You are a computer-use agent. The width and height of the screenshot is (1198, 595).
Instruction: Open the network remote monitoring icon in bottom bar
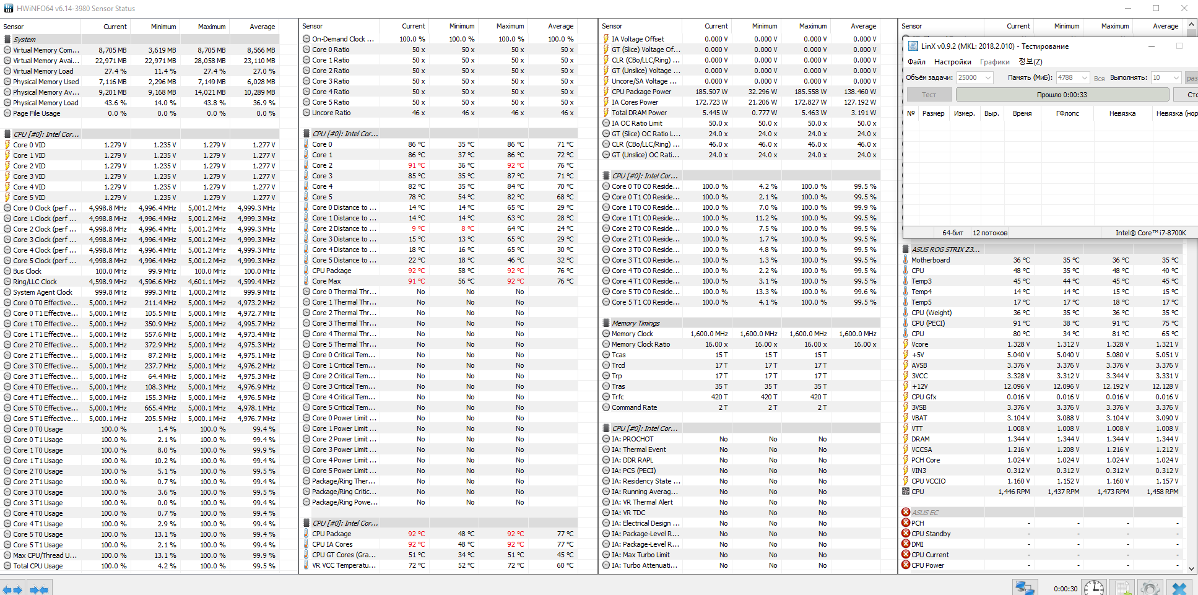[x=1025, y=588]
